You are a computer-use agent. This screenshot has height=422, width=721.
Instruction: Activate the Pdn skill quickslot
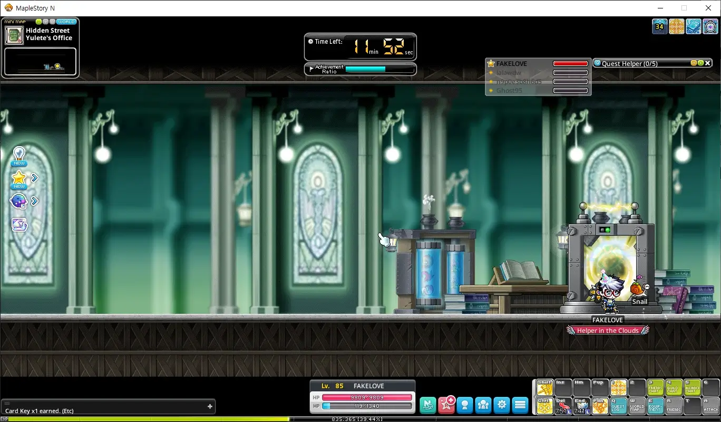click(600, 406)
